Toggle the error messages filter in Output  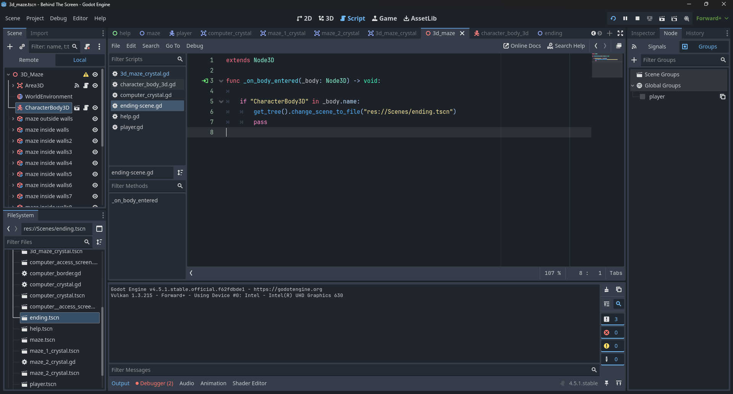(x=612, y=333)
